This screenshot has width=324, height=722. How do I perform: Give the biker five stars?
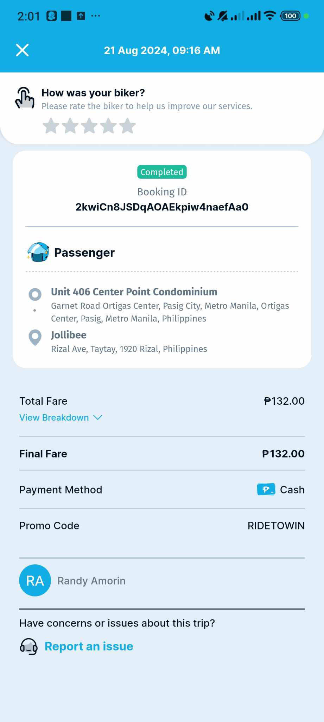tap(127, 126)
